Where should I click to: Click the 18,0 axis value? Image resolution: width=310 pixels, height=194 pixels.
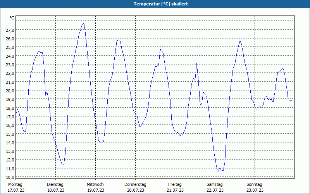pyautogui.click(x=10, y=108)
